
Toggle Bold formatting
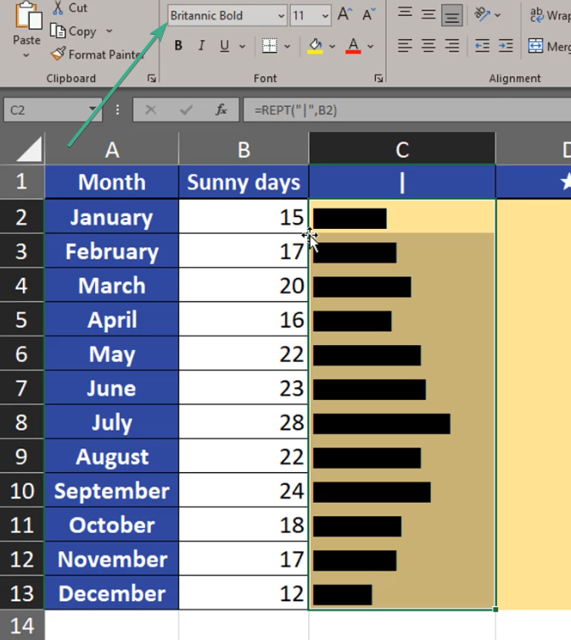click(x=178, y=46)
